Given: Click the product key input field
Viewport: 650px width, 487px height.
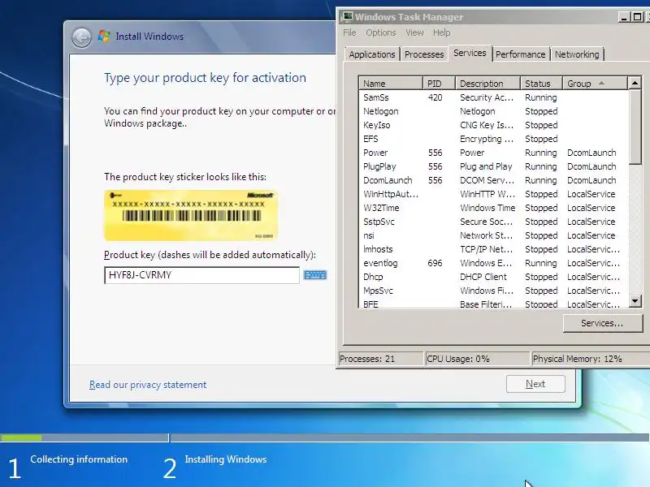Looking at the screenshot, I should [x=201, y=275].
